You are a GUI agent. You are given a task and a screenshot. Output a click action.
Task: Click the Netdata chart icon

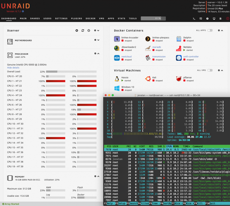tap(179, 48)
